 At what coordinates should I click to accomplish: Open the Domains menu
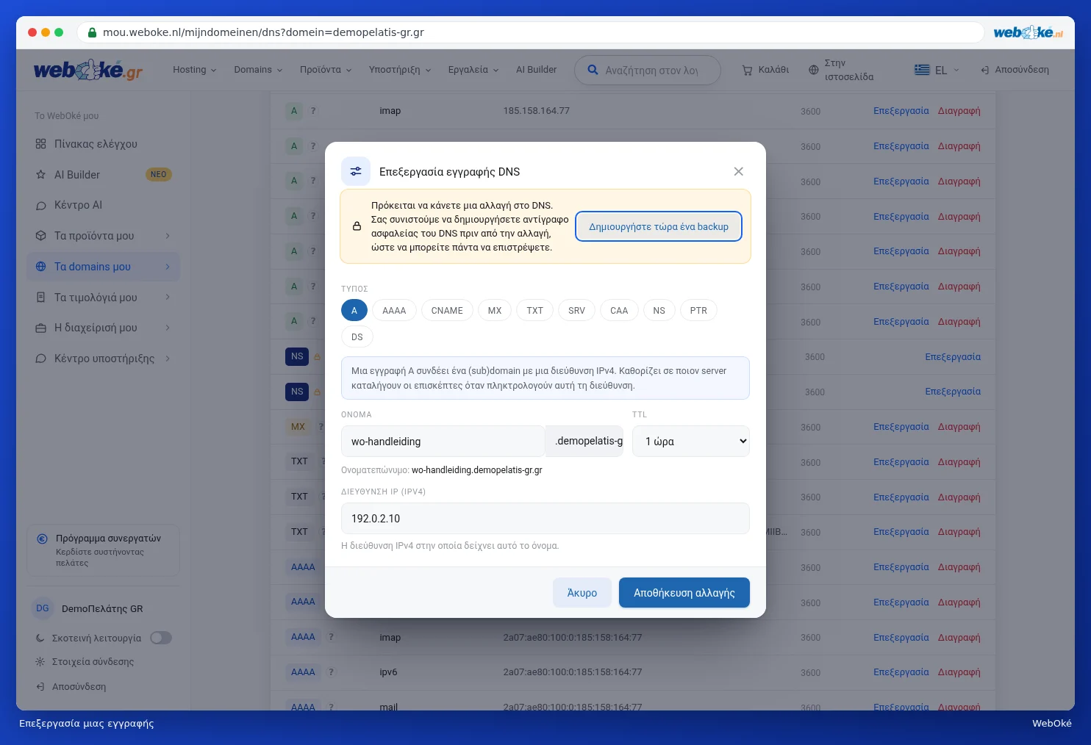tap(258, 70)
